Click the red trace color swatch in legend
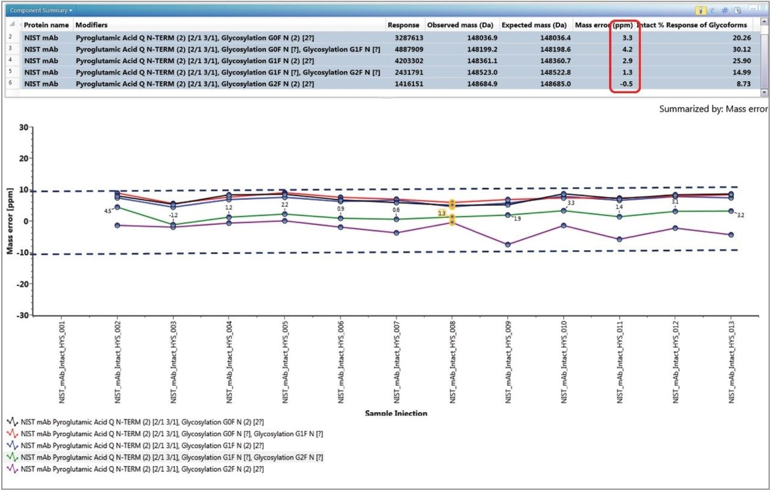 tap(11, 434)
